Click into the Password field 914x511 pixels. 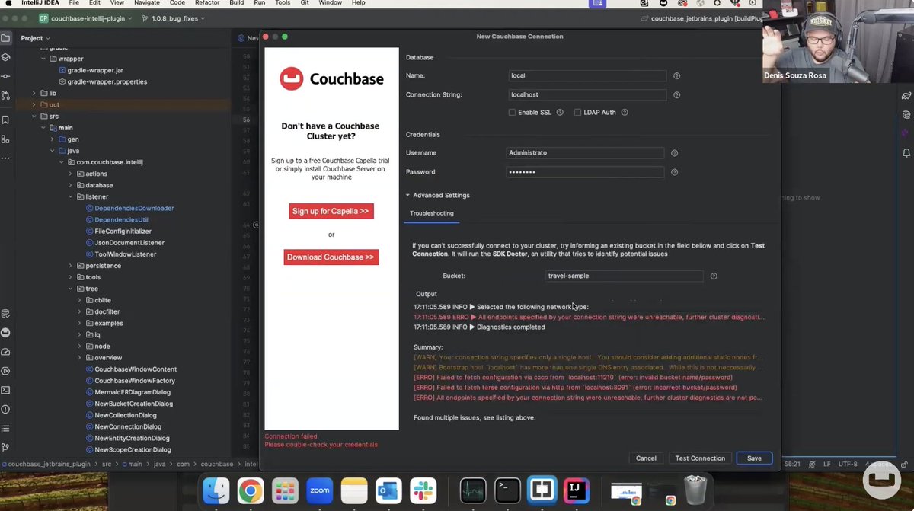(x=585, y=172)
